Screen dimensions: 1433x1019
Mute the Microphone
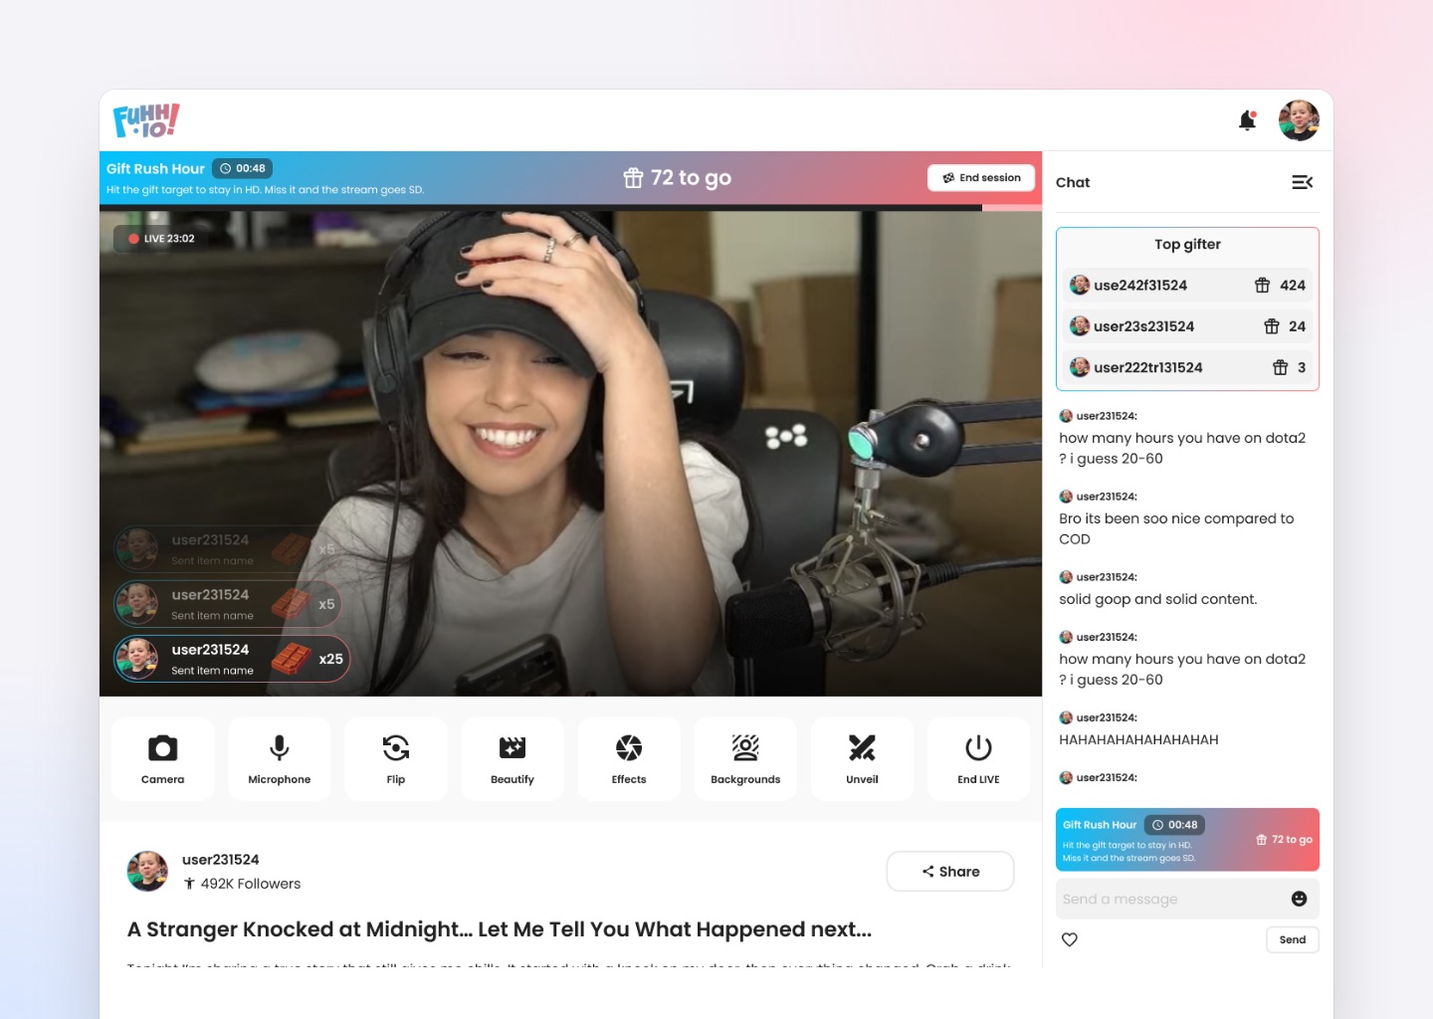[280, 759]
